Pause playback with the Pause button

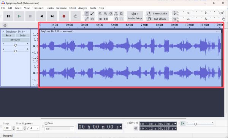[8, 16]
